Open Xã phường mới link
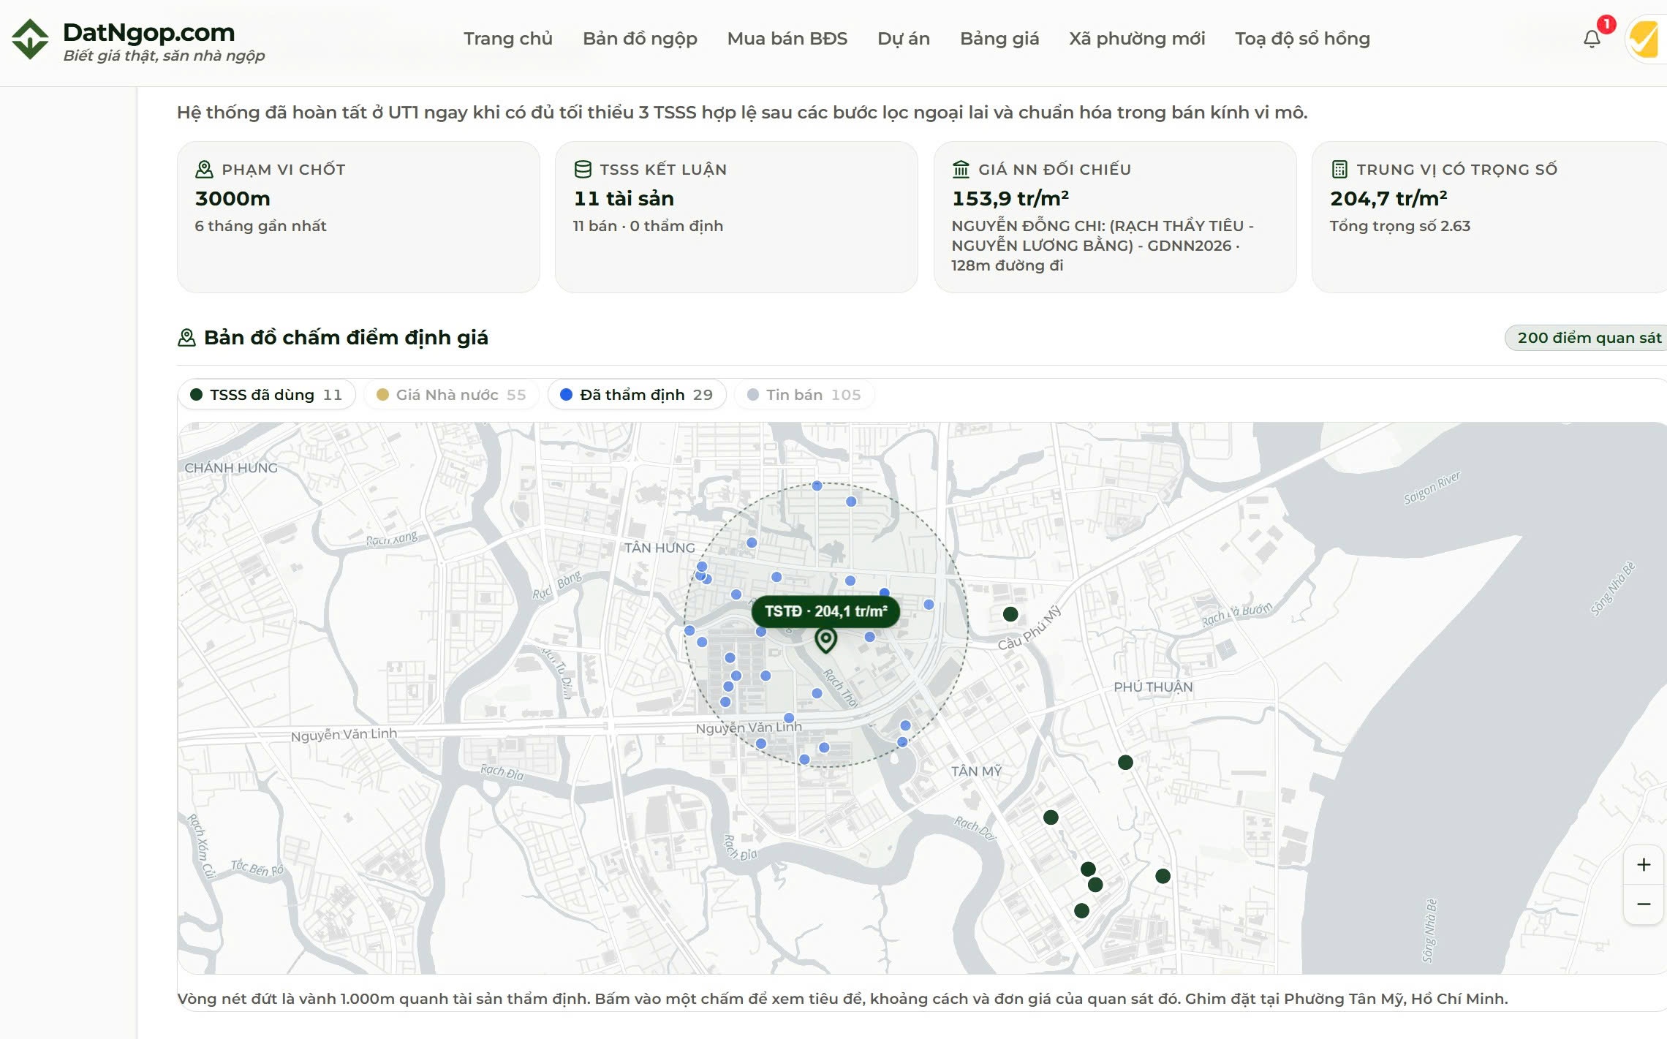This screenshot has width=1667, height=1039. click(x=1137, y=39)
